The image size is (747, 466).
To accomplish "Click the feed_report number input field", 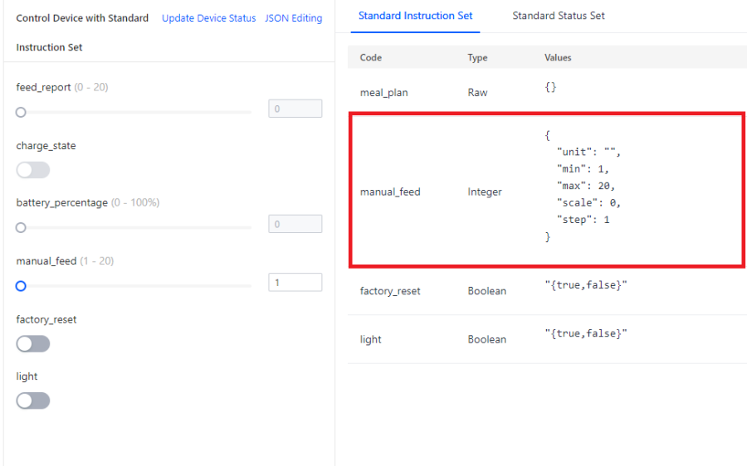I will click(x=295, y=109).
